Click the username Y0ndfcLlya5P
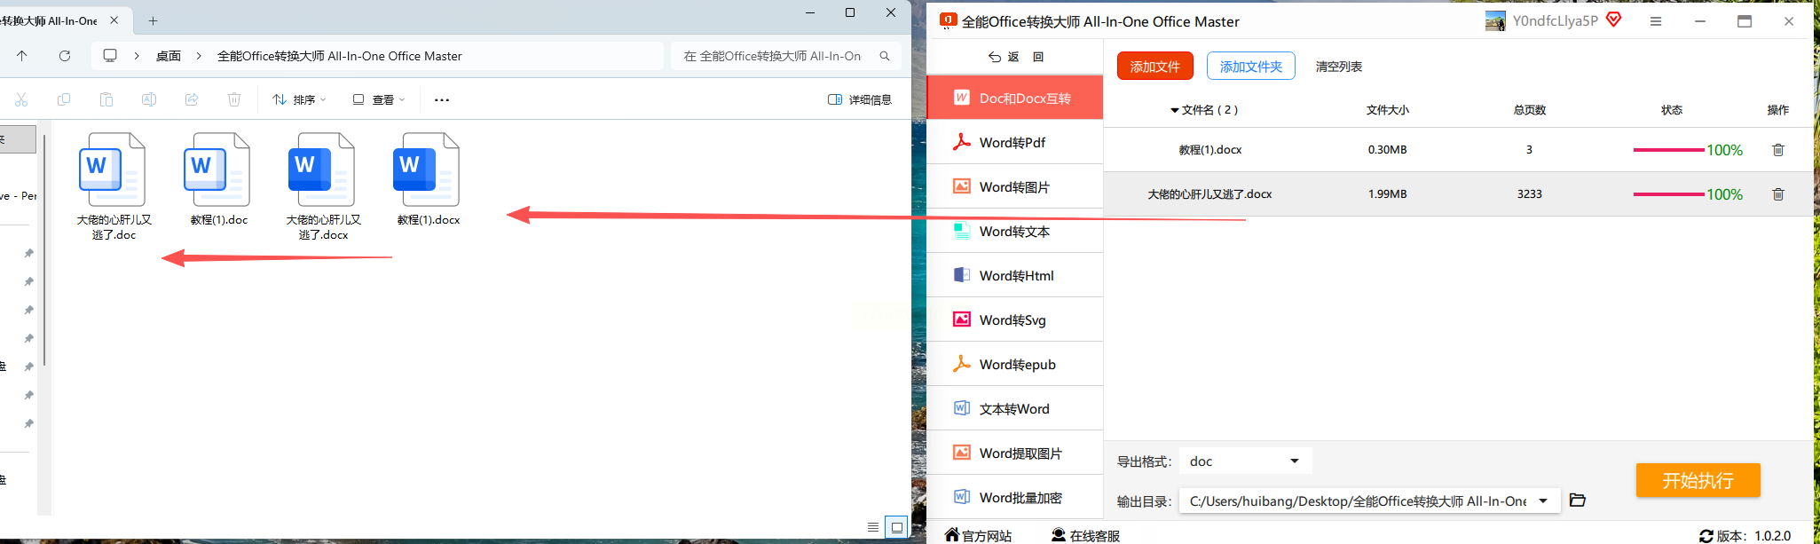1820x544 pixels. tap(1555, 21)
